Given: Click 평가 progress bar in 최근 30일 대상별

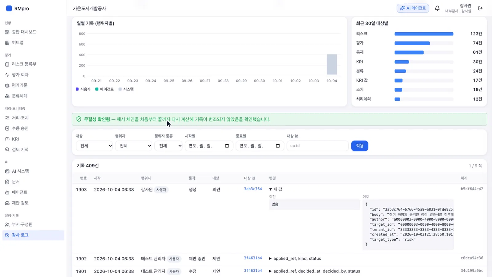Looking at the screenshot, I should click(x=424, y=43).
